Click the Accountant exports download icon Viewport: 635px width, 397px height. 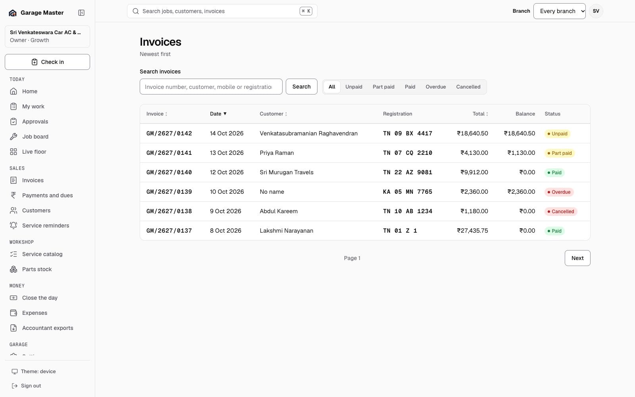tap(13, 328)
